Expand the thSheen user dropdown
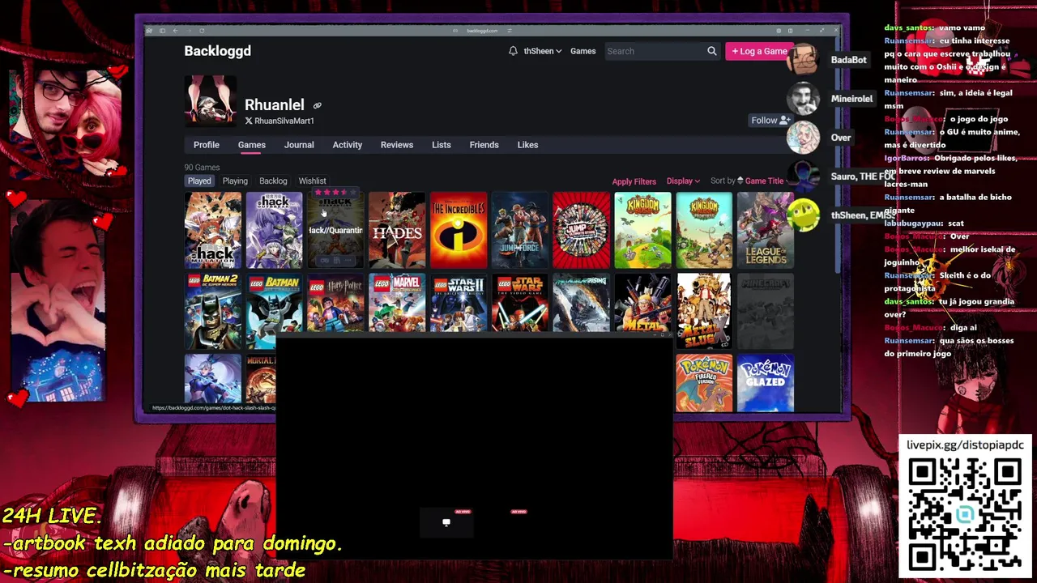The image size is (1037, 583). point(542,51)
